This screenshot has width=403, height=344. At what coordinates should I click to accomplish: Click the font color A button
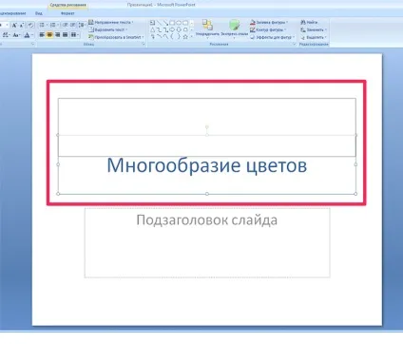27,35
